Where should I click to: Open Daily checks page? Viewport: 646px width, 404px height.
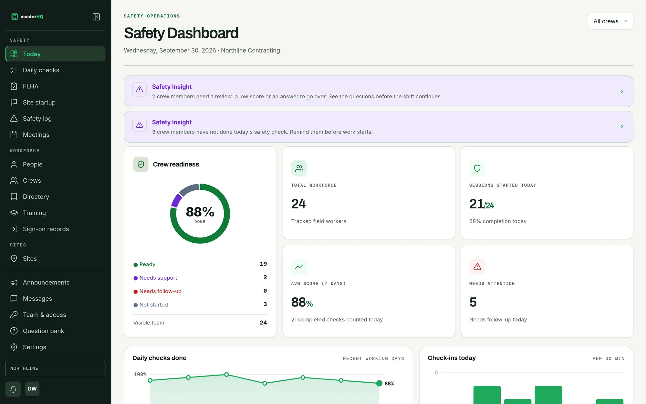point(56,70)
